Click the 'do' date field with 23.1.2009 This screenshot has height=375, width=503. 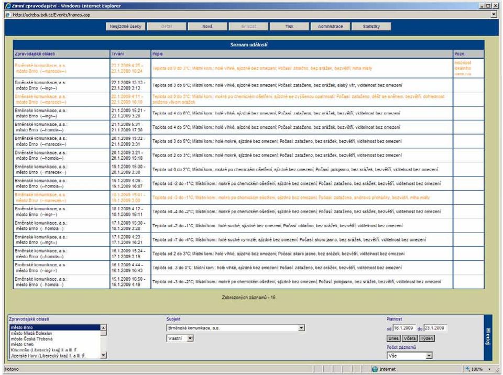[435, 328]
